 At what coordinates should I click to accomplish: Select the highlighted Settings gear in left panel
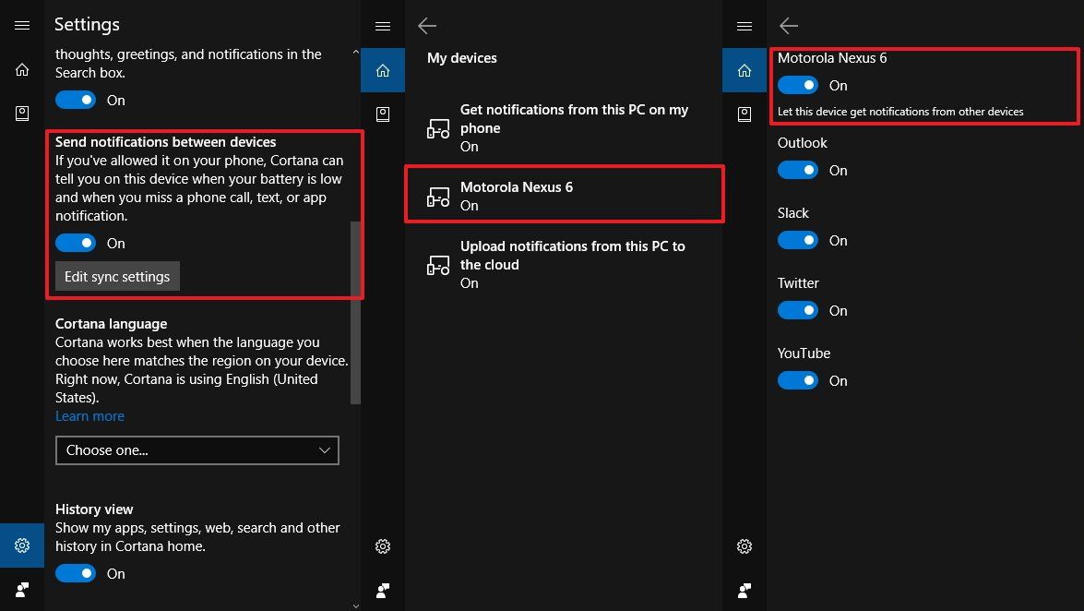(22, 545)
